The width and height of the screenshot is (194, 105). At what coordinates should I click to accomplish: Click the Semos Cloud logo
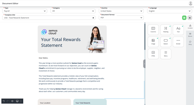pyautogui.click(x=49, y=32)
